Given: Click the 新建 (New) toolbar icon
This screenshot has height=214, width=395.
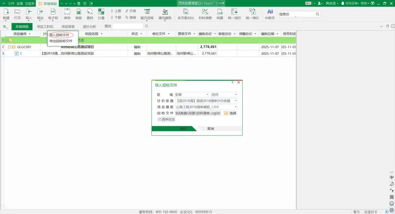Looking at the screenshot, I should tap(6, 14).
